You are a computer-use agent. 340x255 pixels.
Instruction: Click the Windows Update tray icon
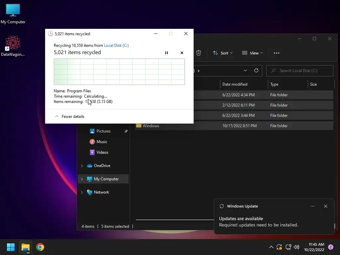pyautogui.click(x=279, y=247)
